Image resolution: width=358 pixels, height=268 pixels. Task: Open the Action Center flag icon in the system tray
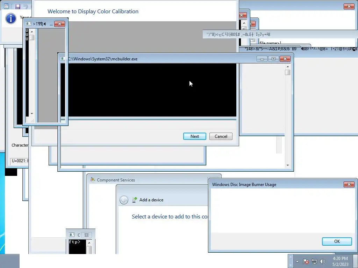(306, 261)
